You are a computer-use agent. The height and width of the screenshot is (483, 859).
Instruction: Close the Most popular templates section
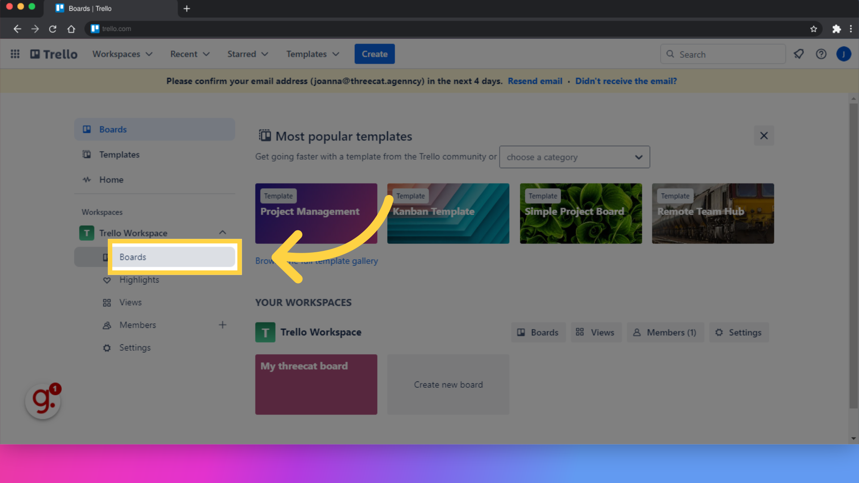pos(764,136)
